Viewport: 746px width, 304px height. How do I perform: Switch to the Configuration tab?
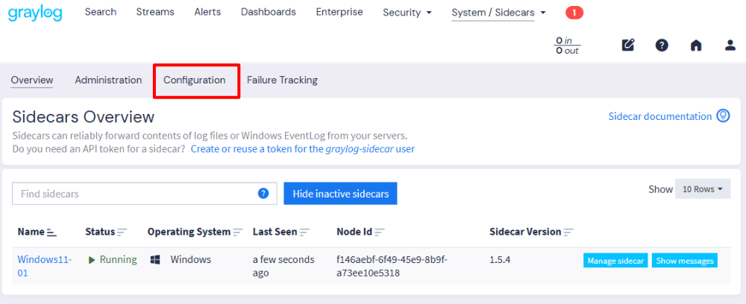195,80
